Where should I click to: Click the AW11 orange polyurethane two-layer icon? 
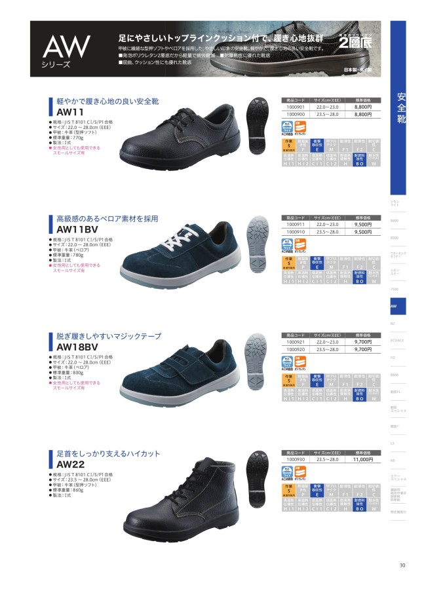pos(300,128)
